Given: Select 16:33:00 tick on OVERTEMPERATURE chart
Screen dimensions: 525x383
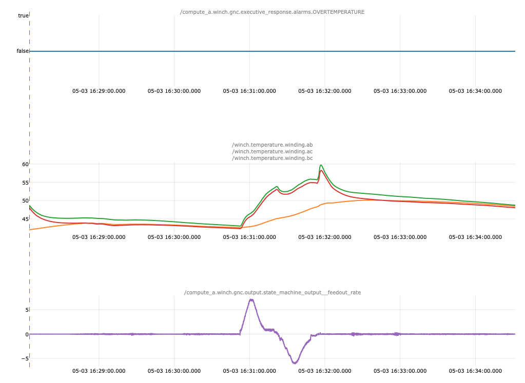Looking at the screenshot, I should 400,91.
